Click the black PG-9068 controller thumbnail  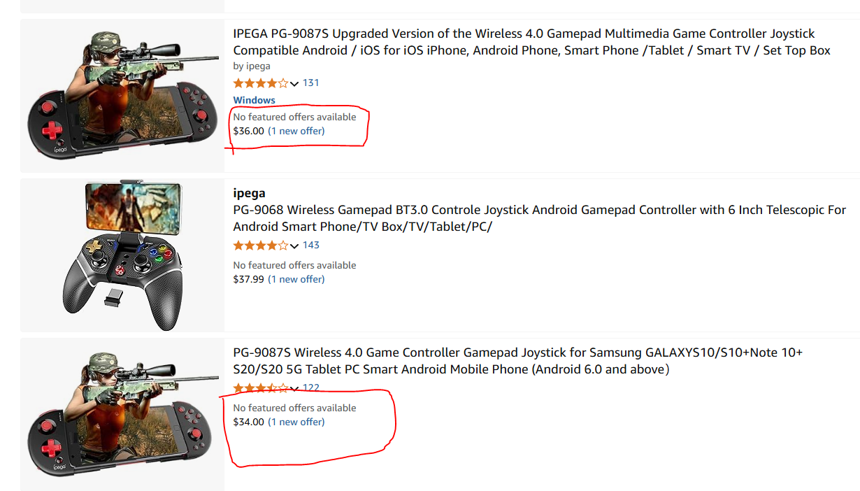[122, 255]
